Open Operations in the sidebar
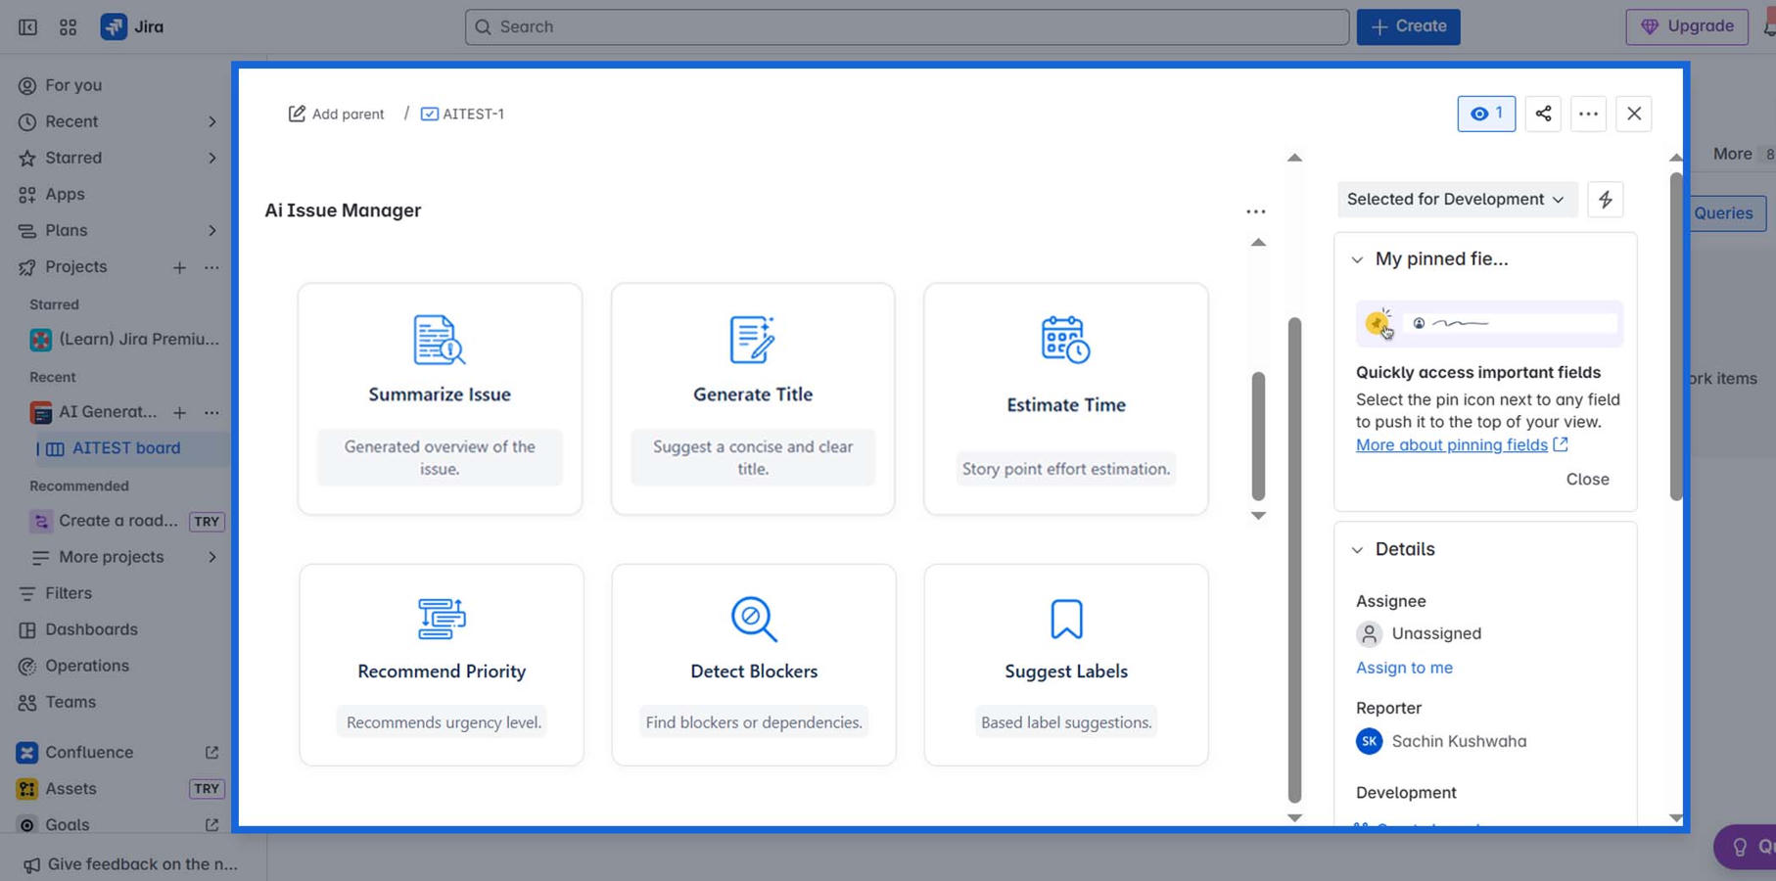The width and height of the screenshot is (1776, 881). click(x=87, y=666)
